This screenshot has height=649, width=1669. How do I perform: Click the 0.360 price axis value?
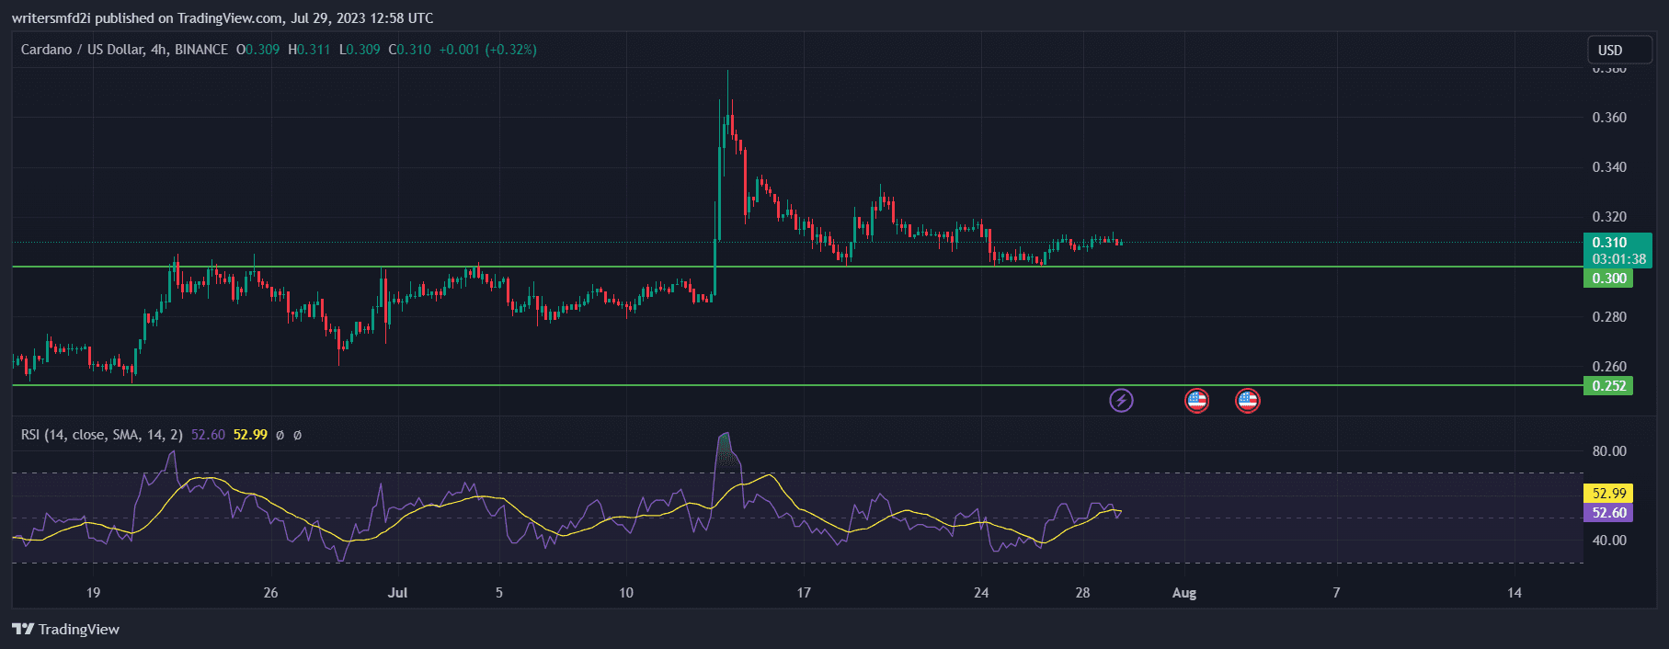point(1609,118)
